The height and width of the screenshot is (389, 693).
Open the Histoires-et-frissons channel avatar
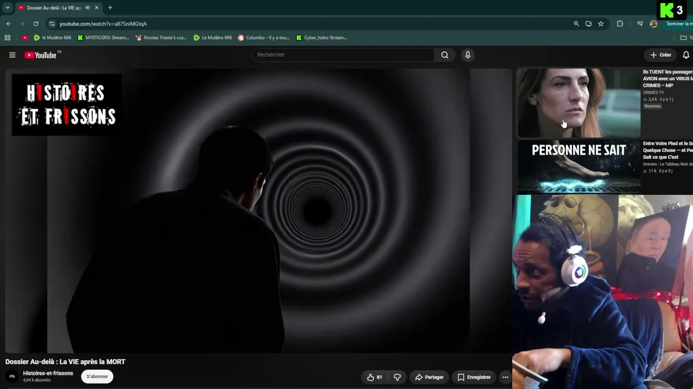click(12, 377)
